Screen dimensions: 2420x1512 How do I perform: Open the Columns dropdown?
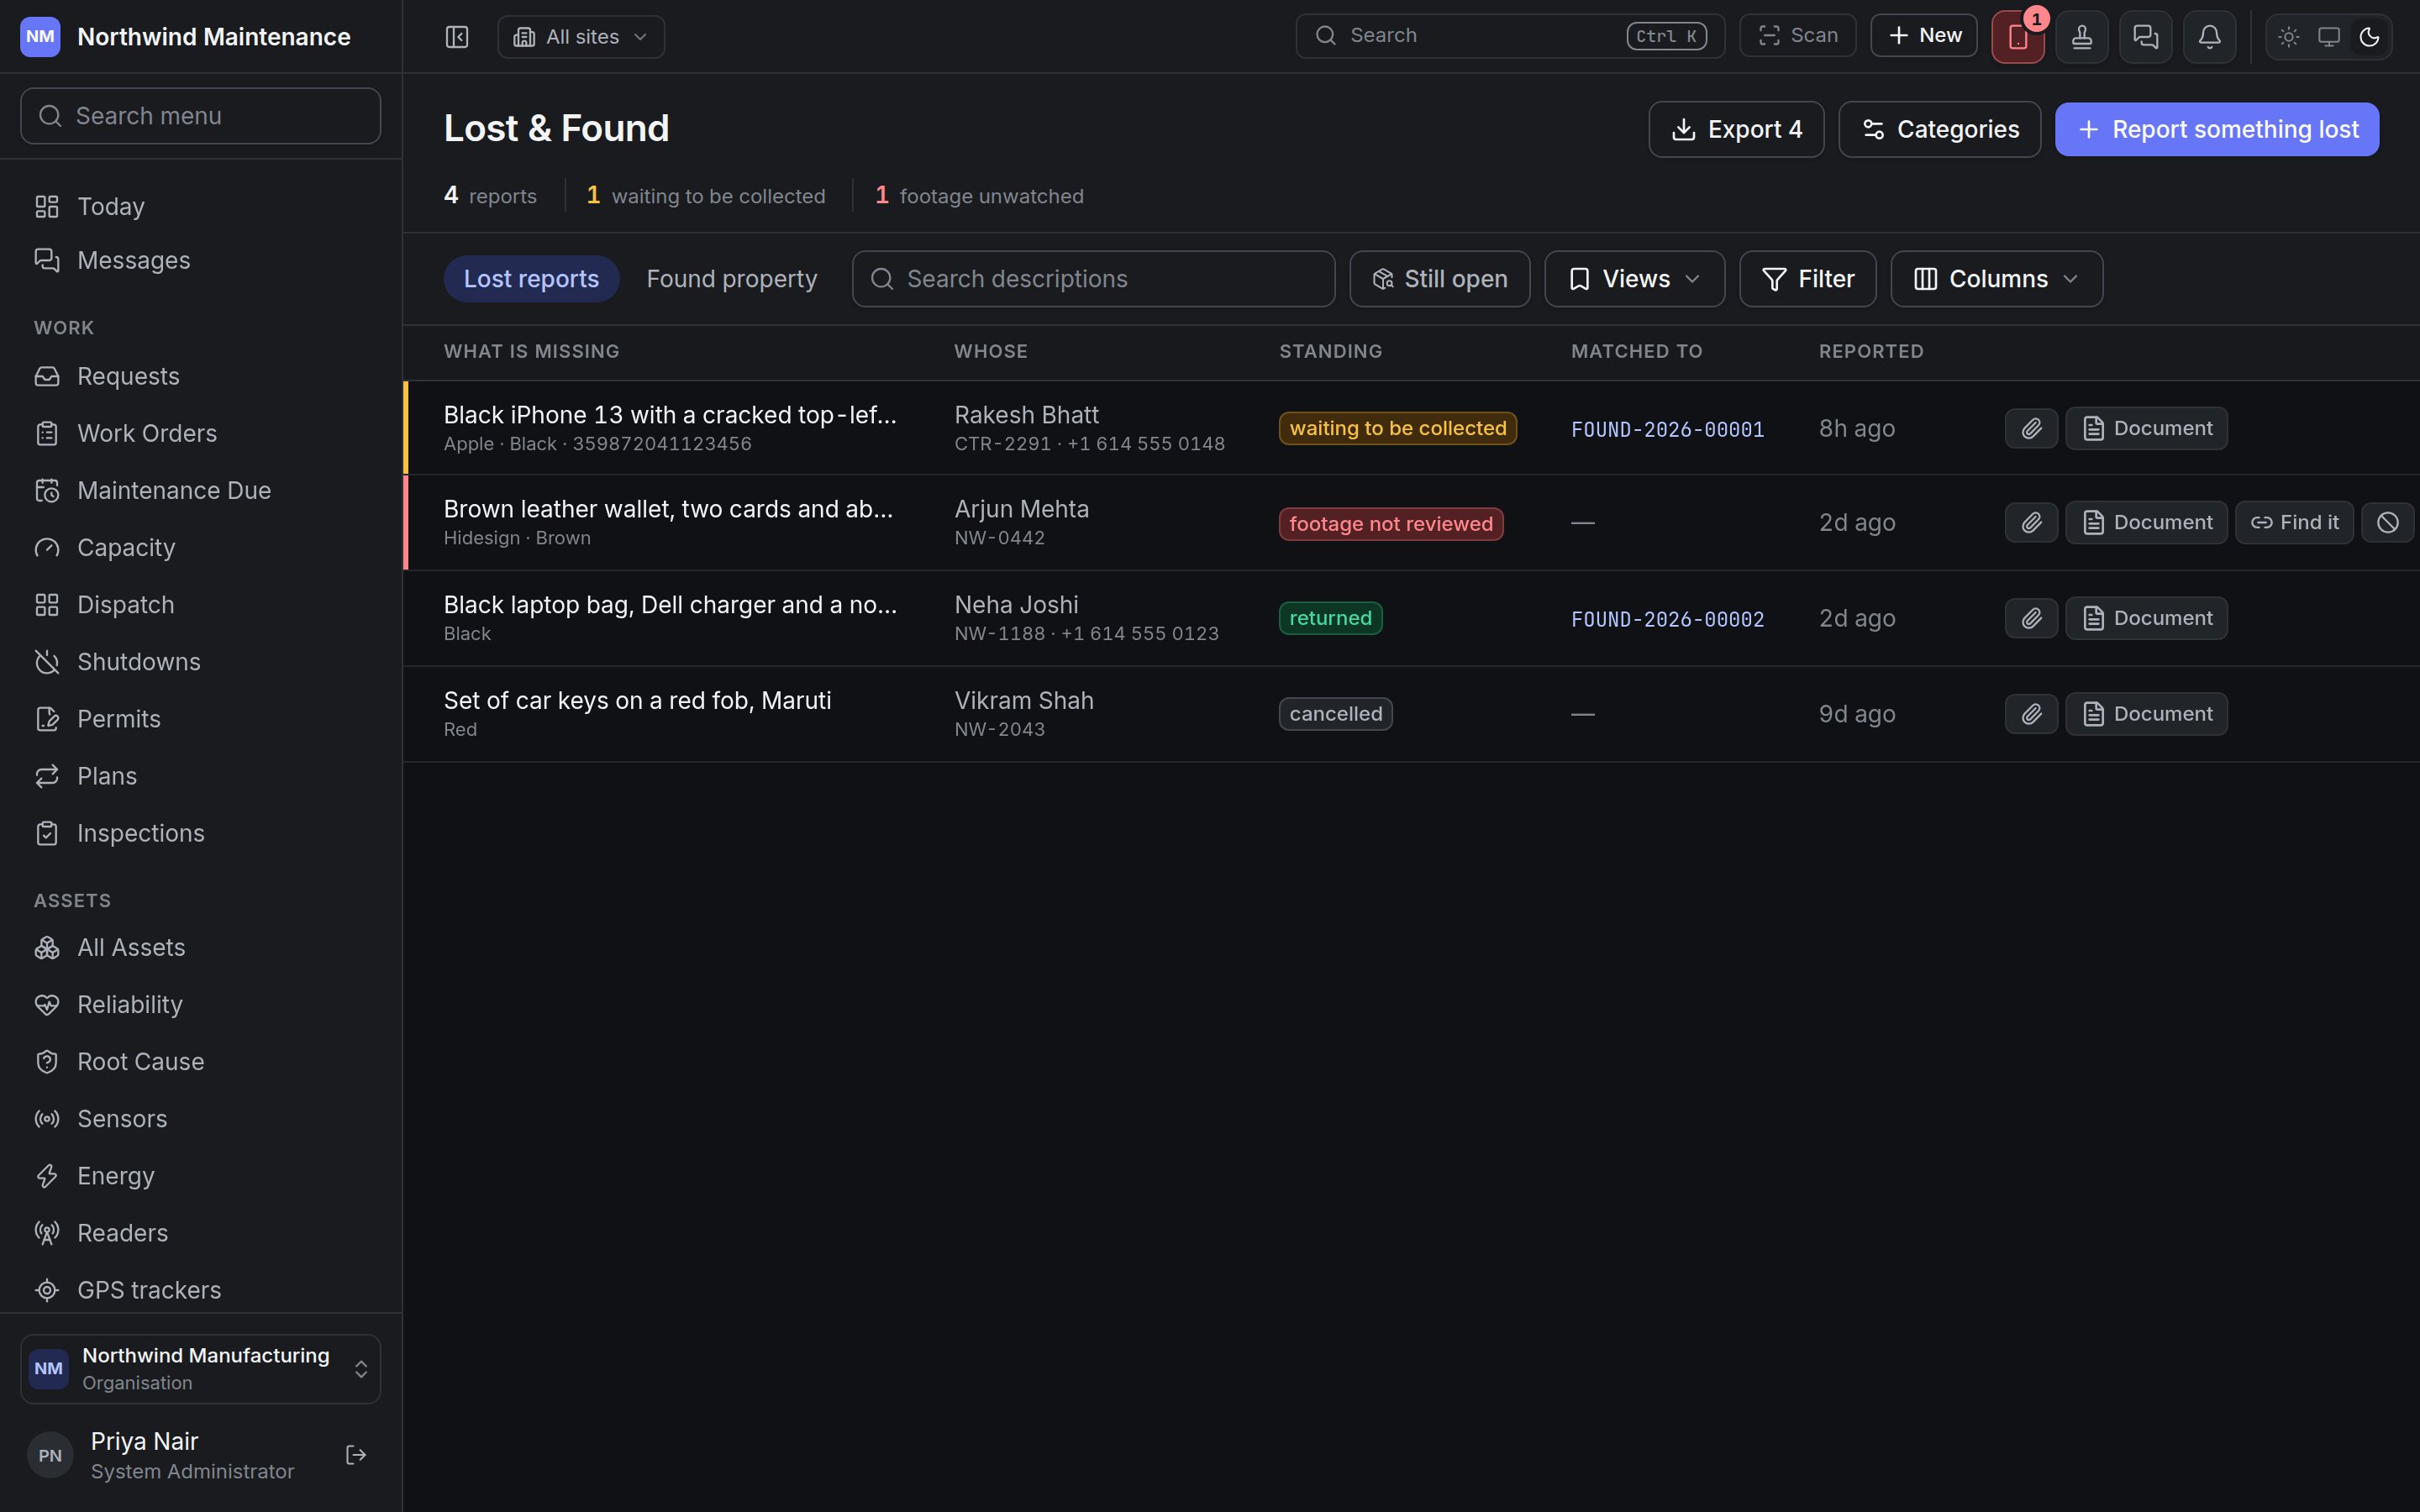[x=1996, y=279]
